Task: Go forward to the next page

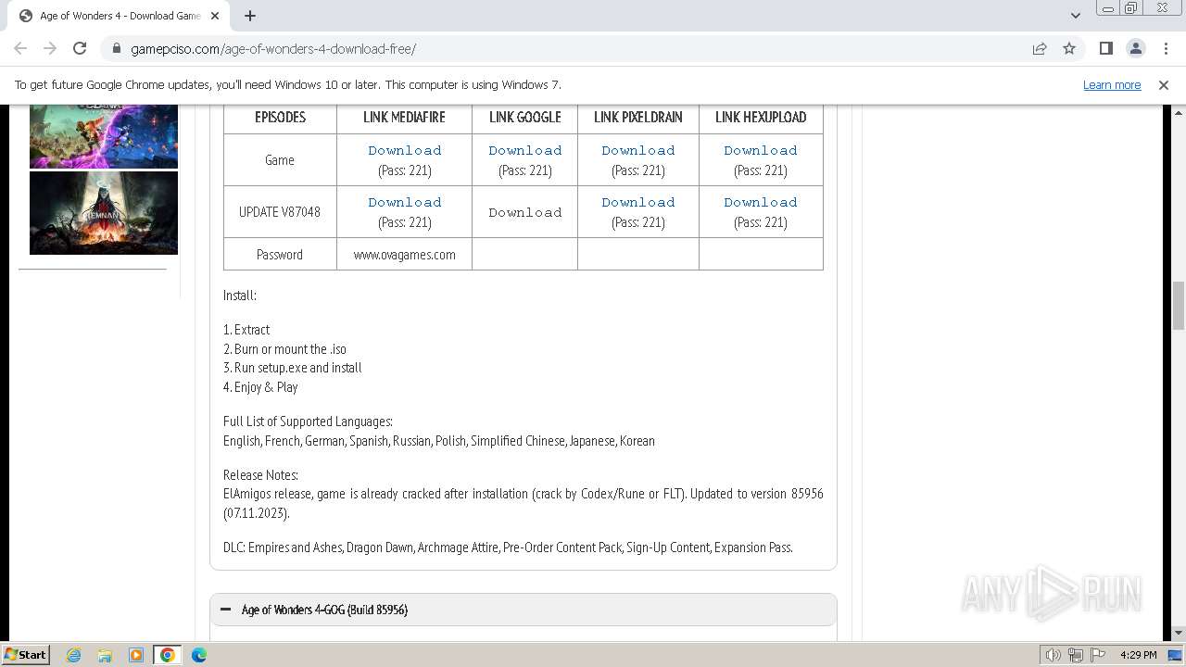Action: tap(50, 48)
